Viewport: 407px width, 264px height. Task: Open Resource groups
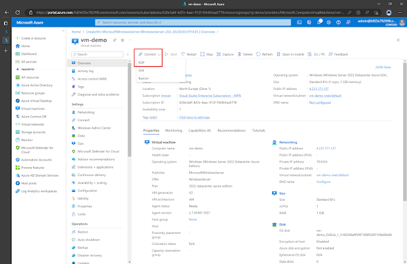tap(30, 93)
